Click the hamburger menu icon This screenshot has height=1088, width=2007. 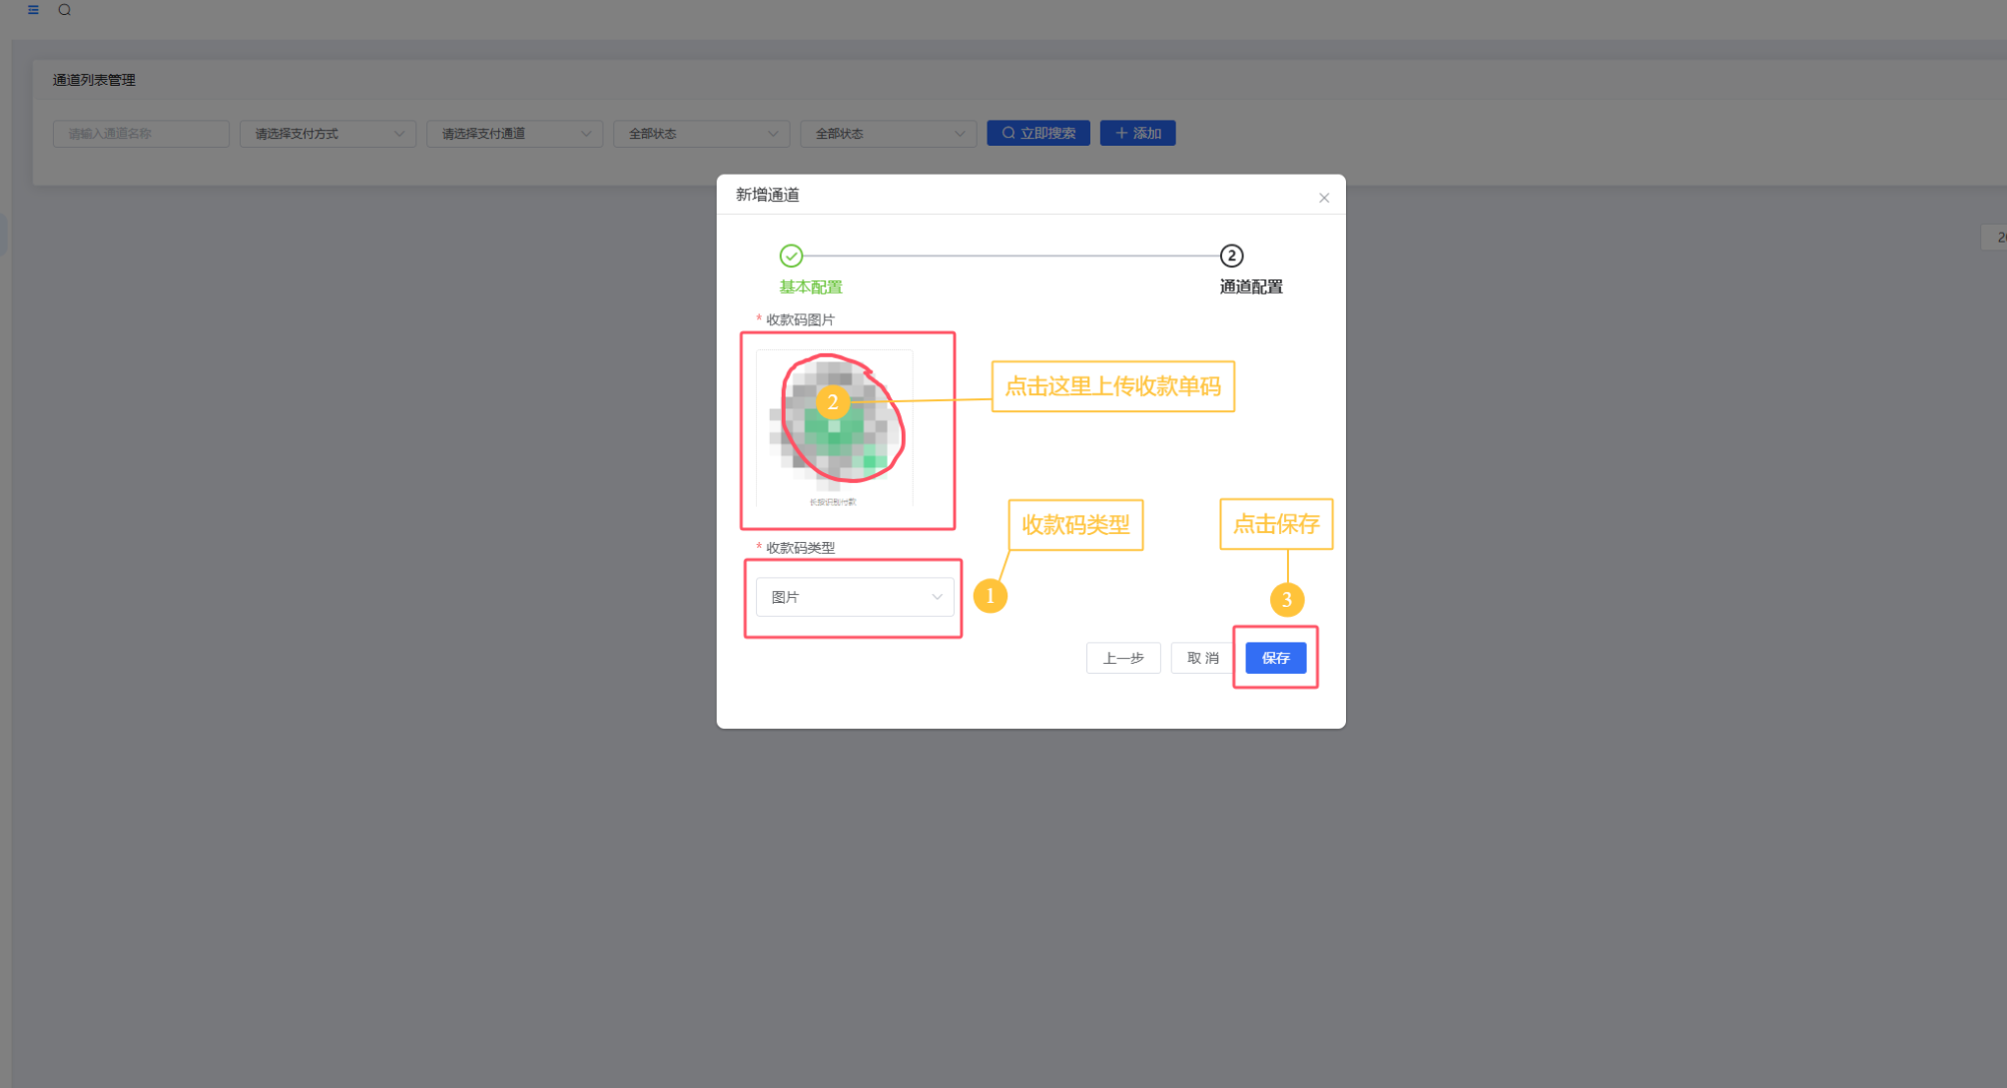point(33,10)
